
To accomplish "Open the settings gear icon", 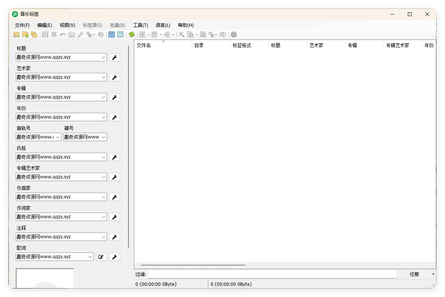I will click(234, 35).
